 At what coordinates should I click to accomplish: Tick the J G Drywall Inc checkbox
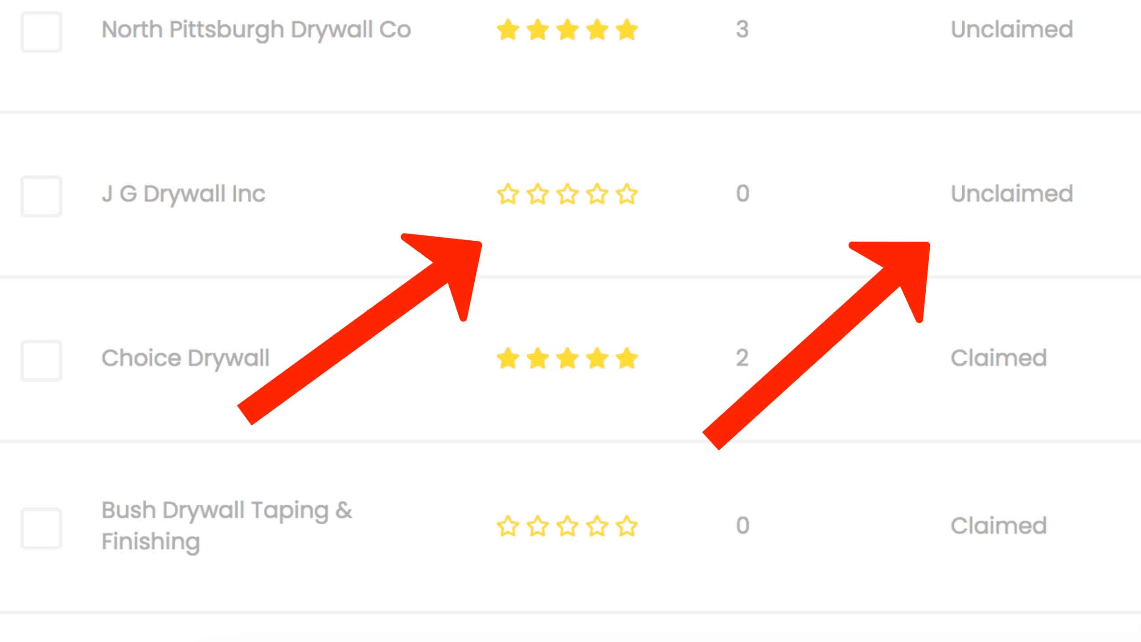point(41,197)
